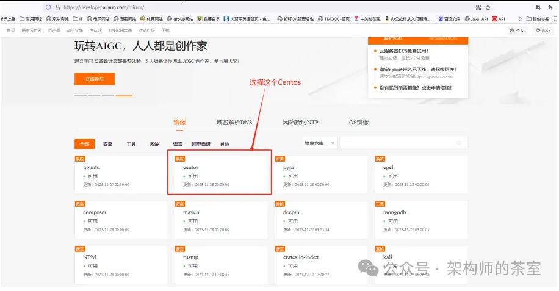
Task: Open the 百度文库 bookmark
Action: coord(449,19)
